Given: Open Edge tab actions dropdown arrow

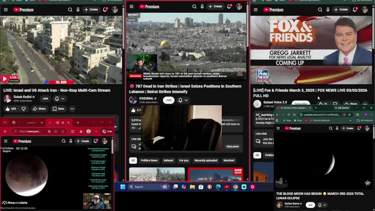Looking at the screenshot, I should click(5, 122).
